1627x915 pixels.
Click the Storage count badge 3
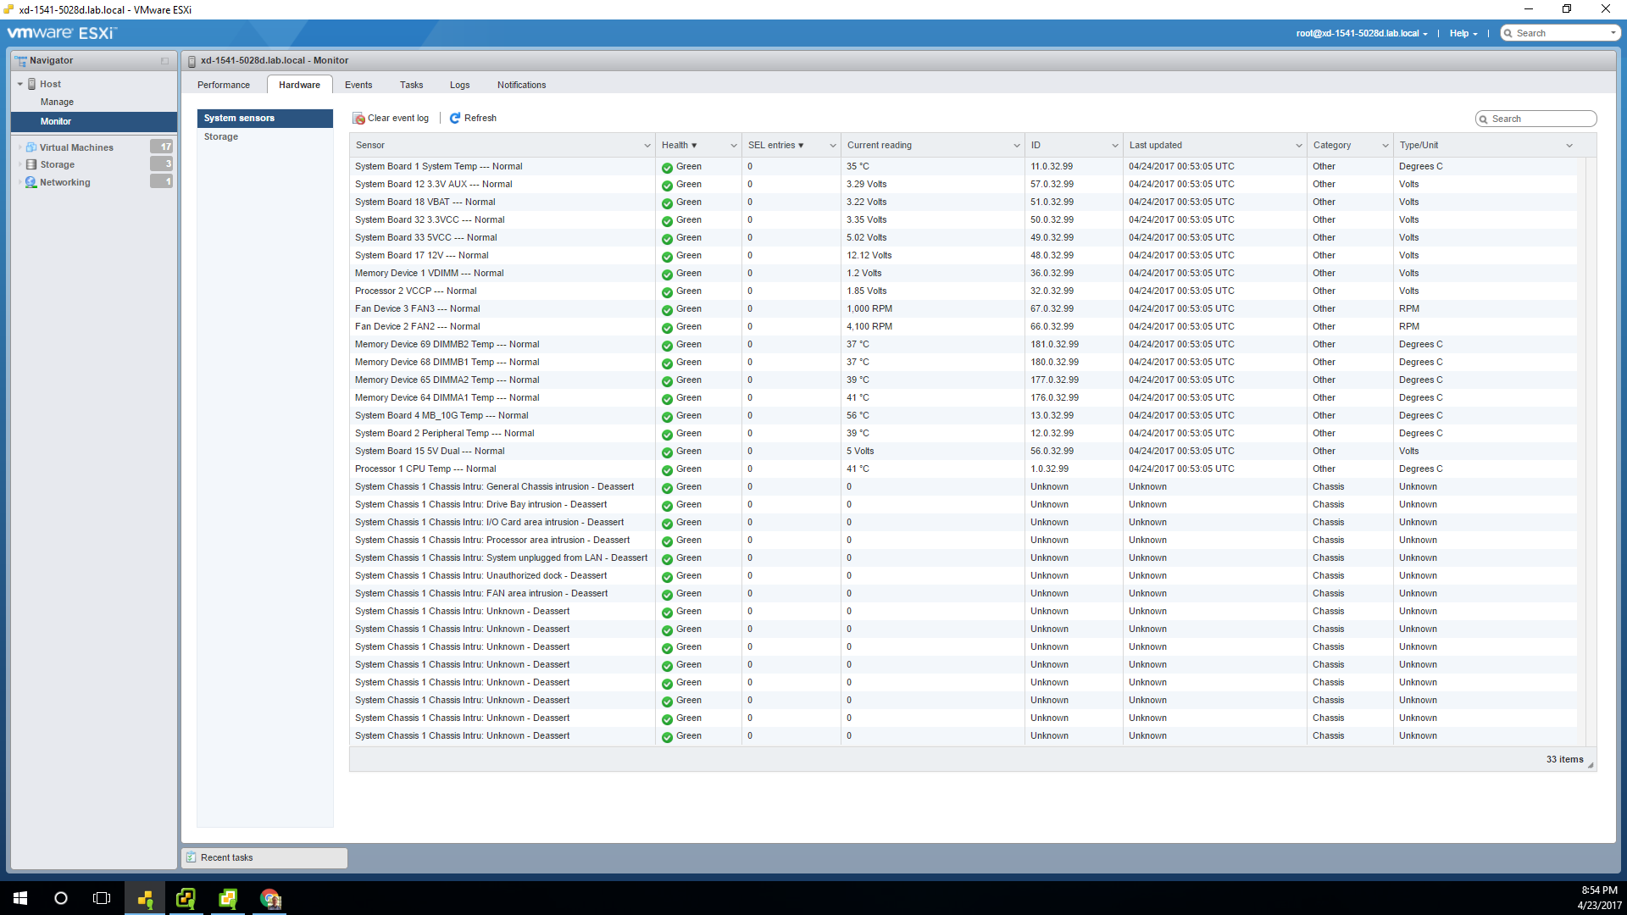(x=162, y=164)
